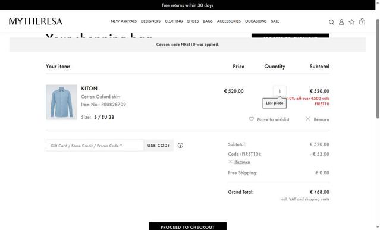Click Proceed to Checkout button
This screenshot has width=380, height=230.
[187, 226]
